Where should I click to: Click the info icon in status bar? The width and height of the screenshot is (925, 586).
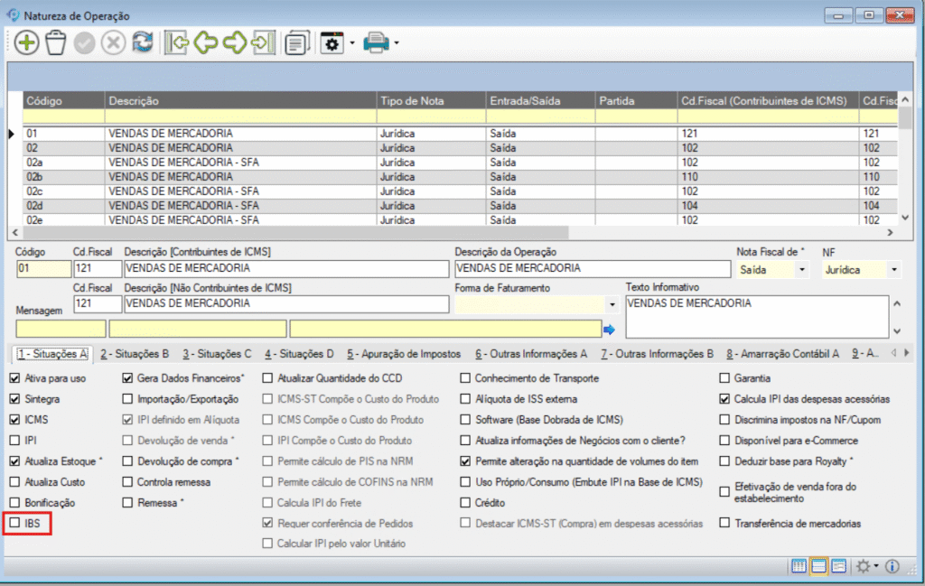click(892, 566)
